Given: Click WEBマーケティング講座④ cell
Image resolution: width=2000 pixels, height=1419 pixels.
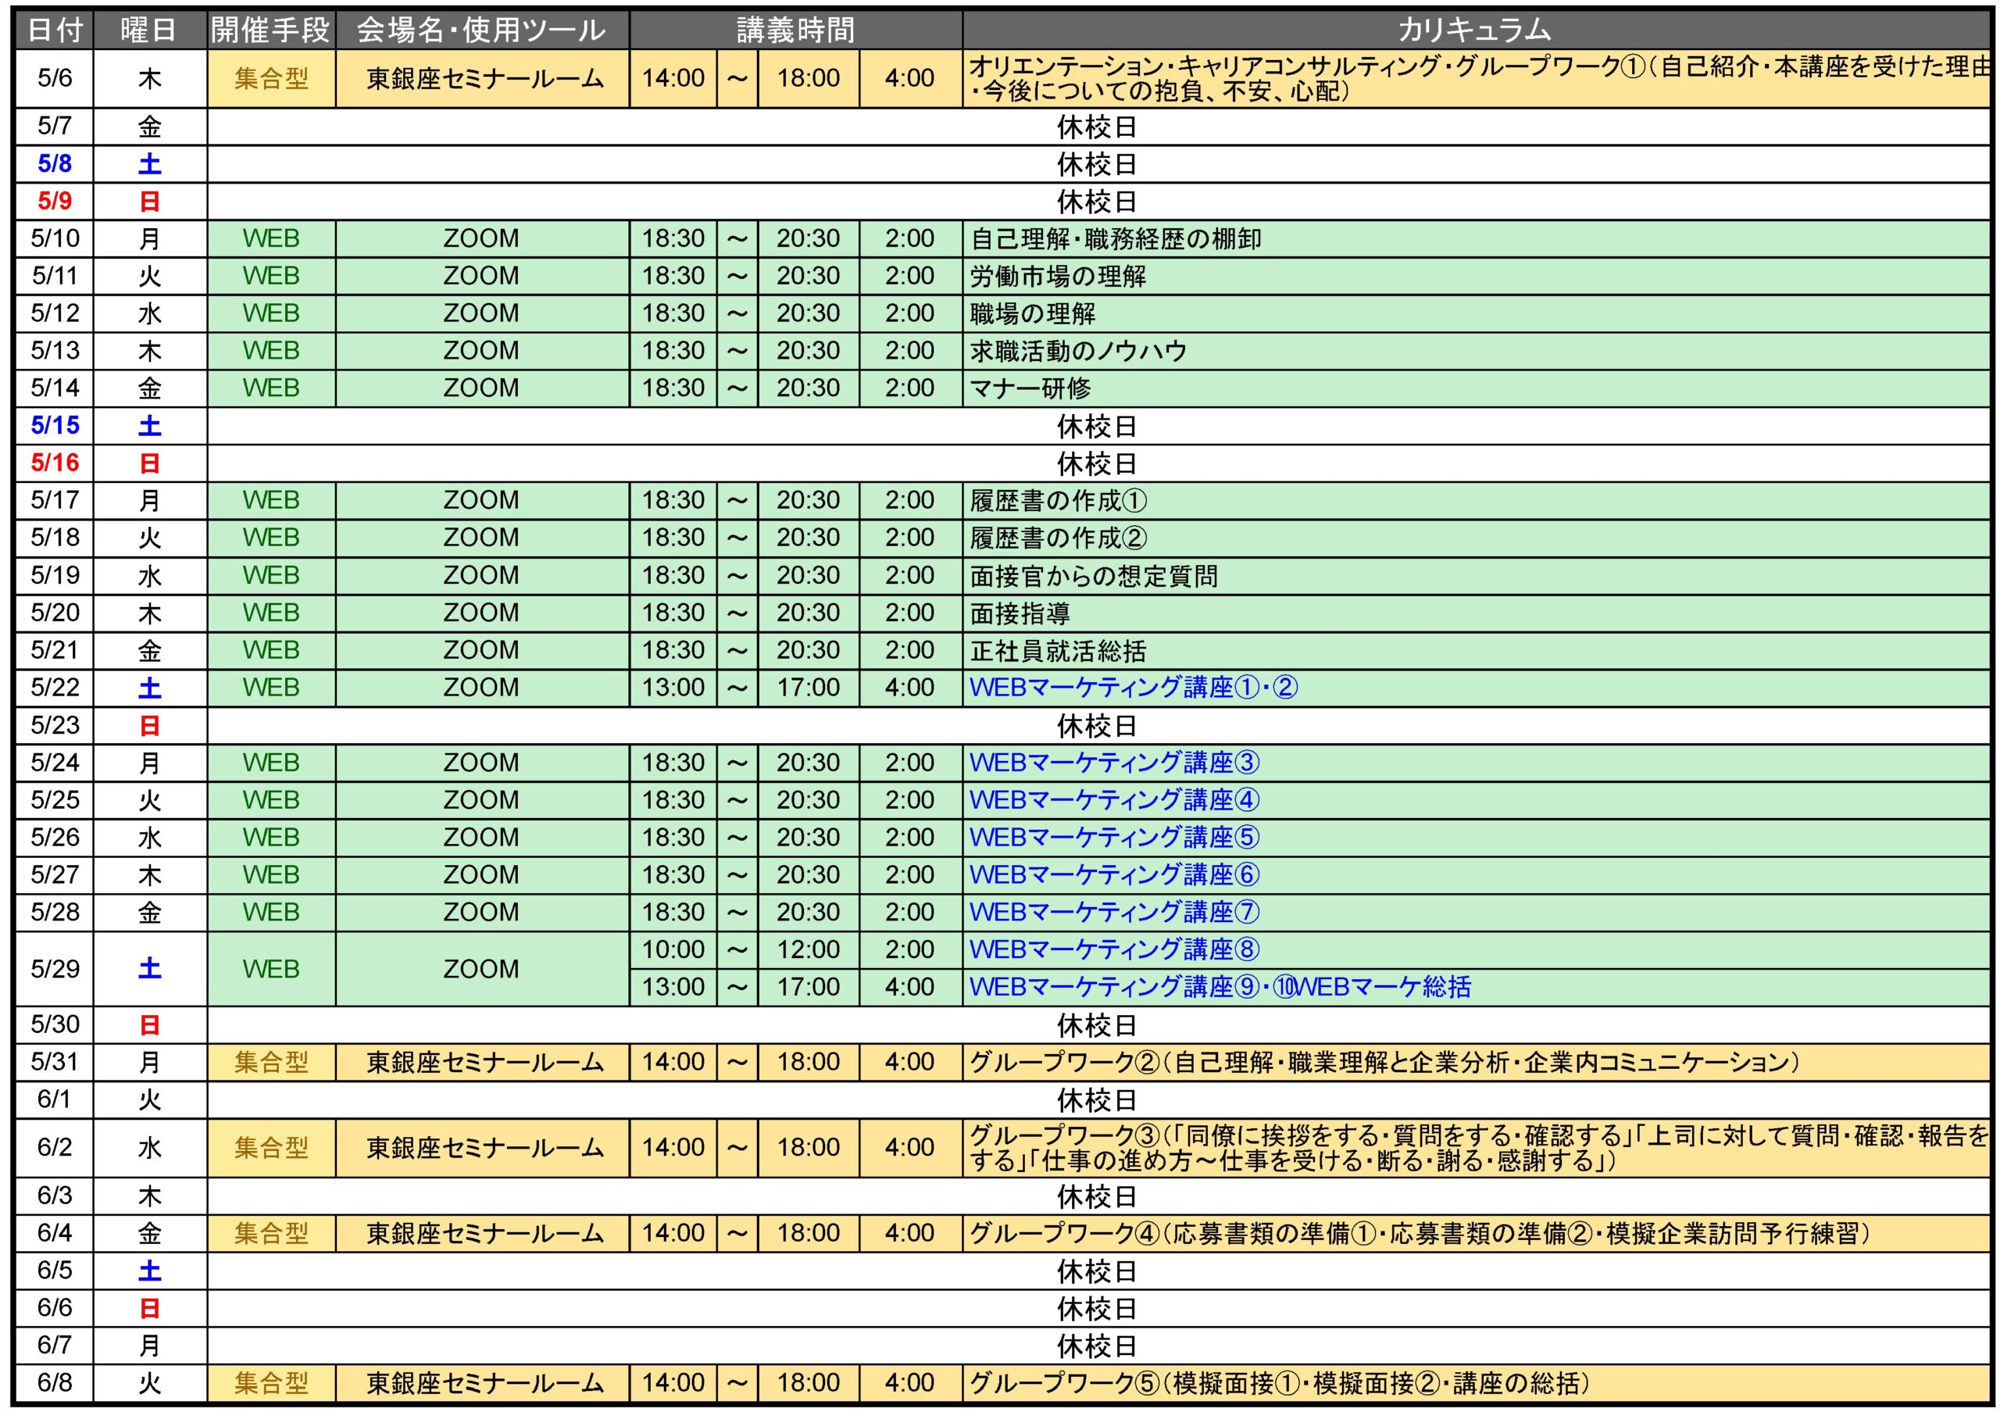Looking at the screenshot, I should click(x=1476, y=800).
